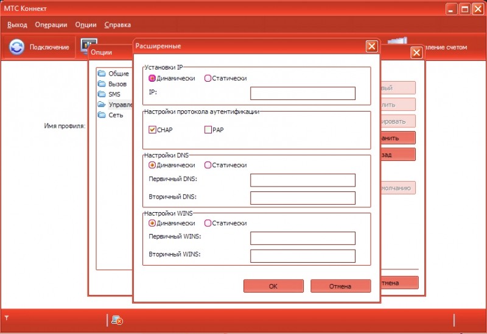487x334 pixels.
Task: Click the Подключение toolbar button label
Action: [x=49, y=48]
